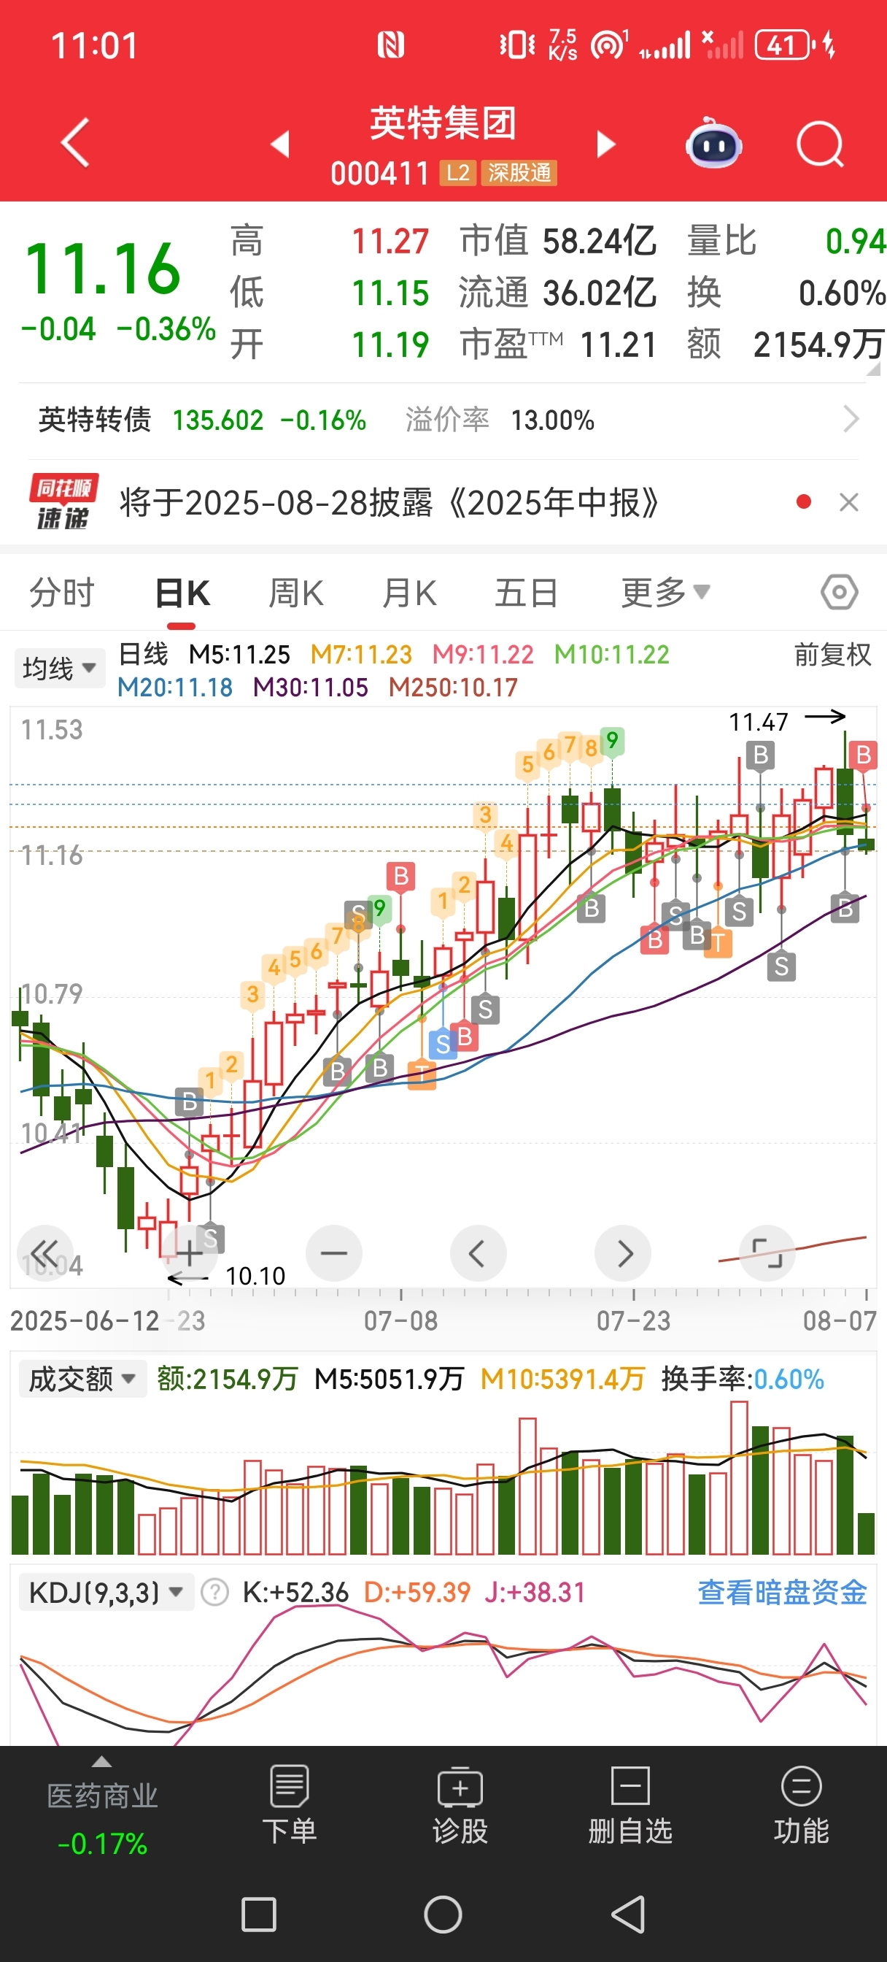Zoom in chart with plus button
887x1962 pixels.
click(x=189, y=1253)
